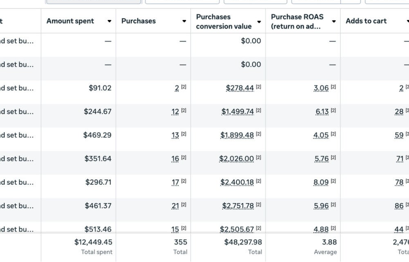
Task: Click the $1,499.74 conversion value
Action: point(238,112)
